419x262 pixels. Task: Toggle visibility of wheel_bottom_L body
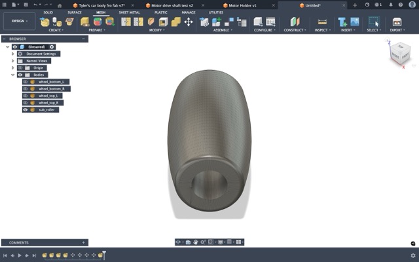click(26, 82)
